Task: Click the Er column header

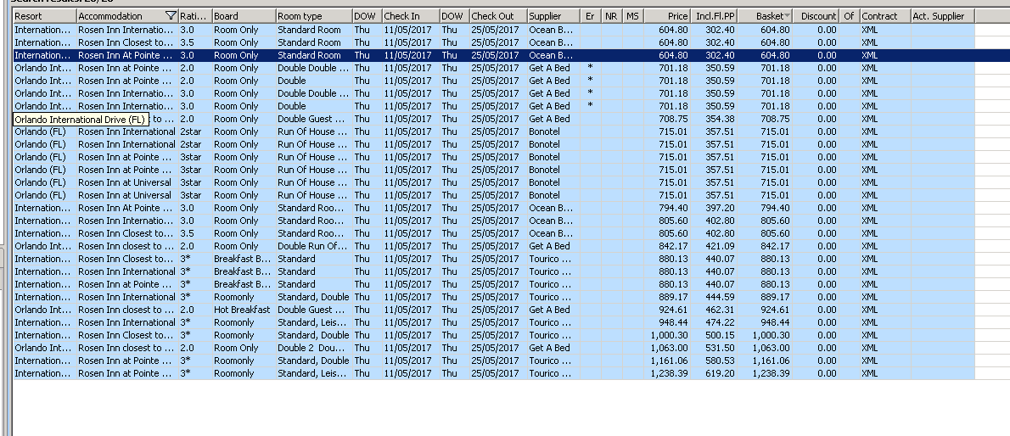Action: click(x=591, y=16)
